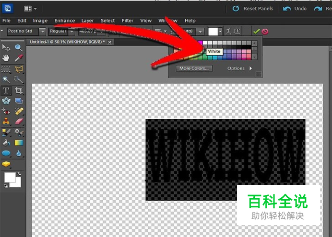Open the Postino Std font family dropdown
The height and width of the screenshot is (237, 332).
[x=43, y=32]
